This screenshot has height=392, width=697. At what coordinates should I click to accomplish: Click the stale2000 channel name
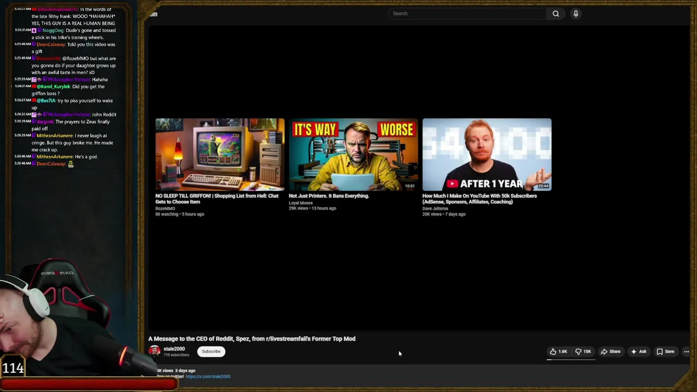[174, 349]
